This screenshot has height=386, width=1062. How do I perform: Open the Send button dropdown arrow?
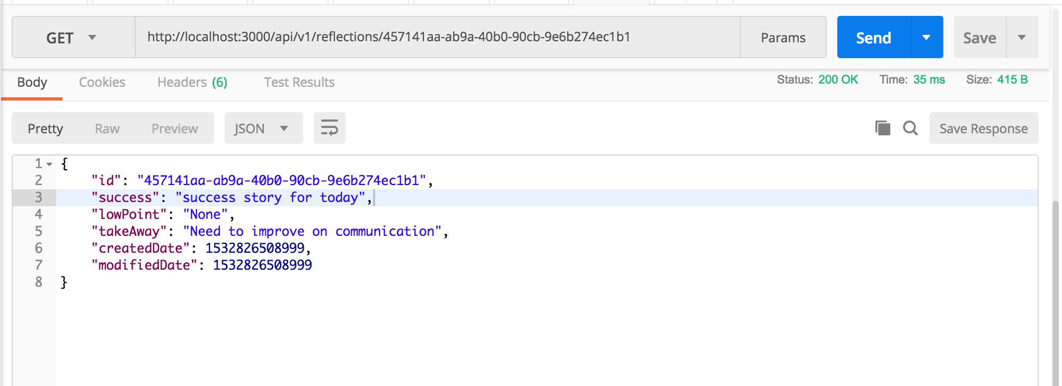926,37
